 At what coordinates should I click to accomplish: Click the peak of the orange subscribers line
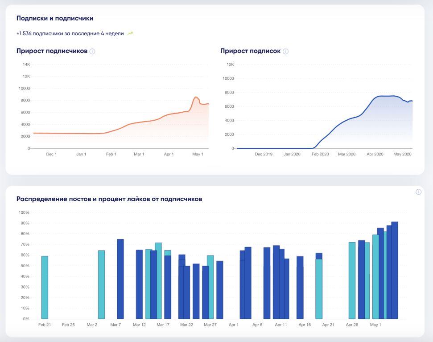(x=196, y=97)
